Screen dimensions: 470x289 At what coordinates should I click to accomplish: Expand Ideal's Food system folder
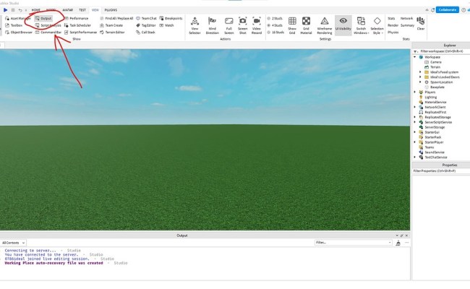pyautogui.click(x=420, y=72)
